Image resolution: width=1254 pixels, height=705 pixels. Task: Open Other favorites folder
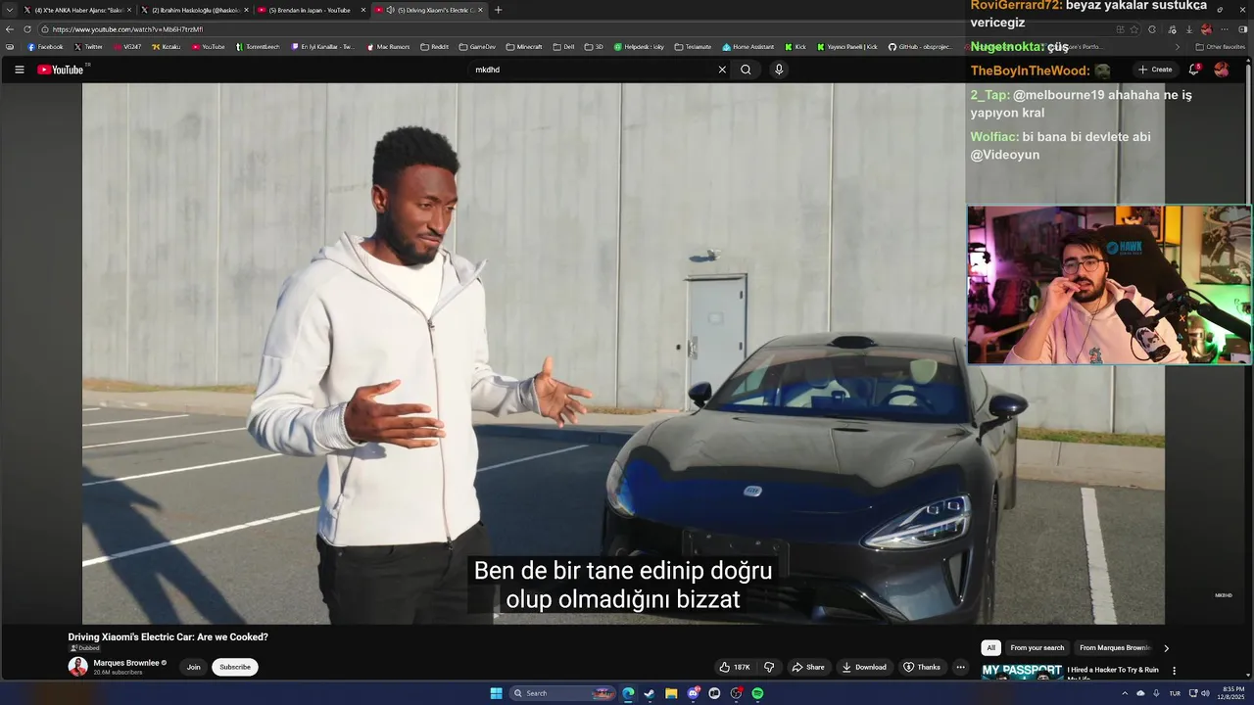point(1221,47)
